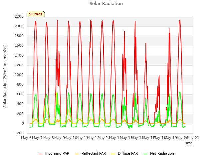Click the 1600 y-axis tick label
The image size is (213, 160).
tap(19, 46)
